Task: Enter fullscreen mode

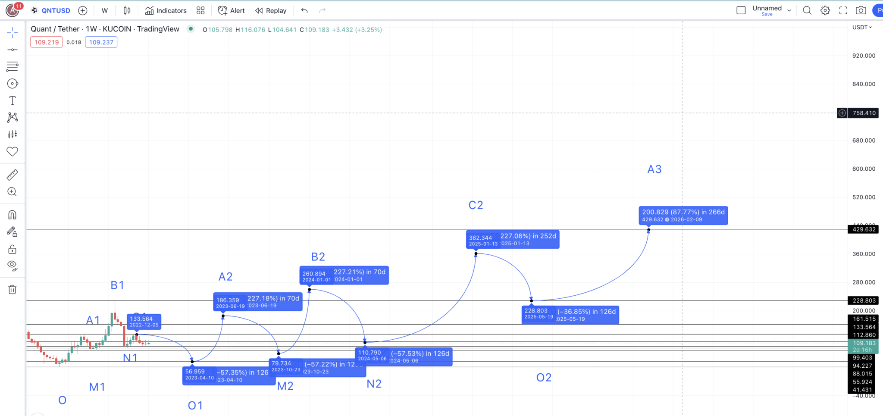Action: pos(843,10)
